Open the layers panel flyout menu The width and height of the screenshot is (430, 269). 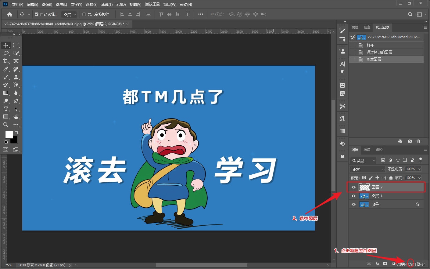(425, 150)
